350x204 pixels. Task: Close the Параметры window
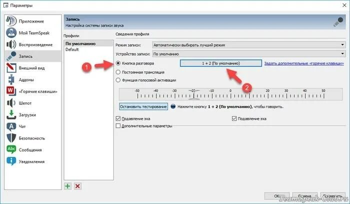pos(344,5)
